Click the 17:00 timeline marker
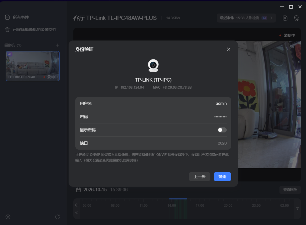The height and width of the screenshot is (225, 306). pyautogui.click(x=200, y=206)
